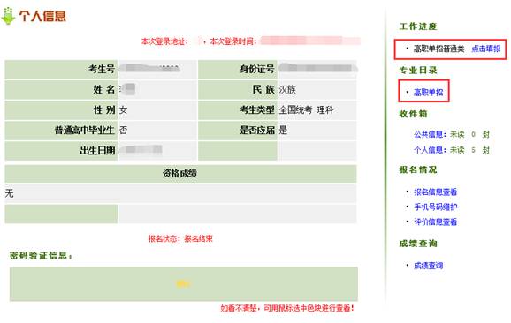The height and width of the screenshot is (323, 511).
Task: Click the 本次登录地址 label
Action: [164, 41]
